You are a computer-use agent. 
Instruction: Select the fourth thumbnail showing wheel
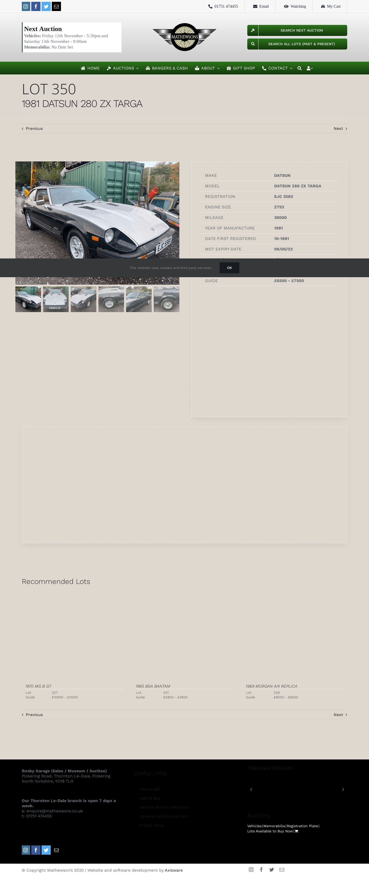click(x=111, y=299)
